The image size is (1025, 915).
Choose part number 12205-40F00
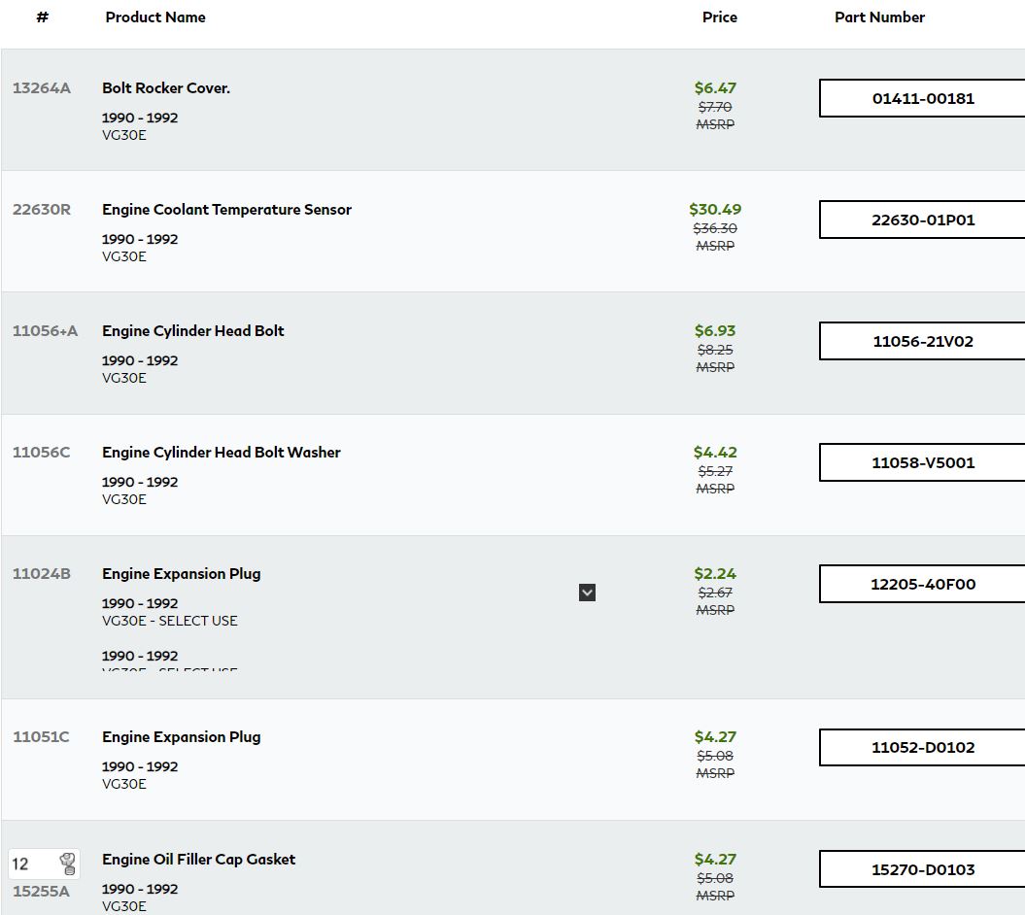[922, 584]
